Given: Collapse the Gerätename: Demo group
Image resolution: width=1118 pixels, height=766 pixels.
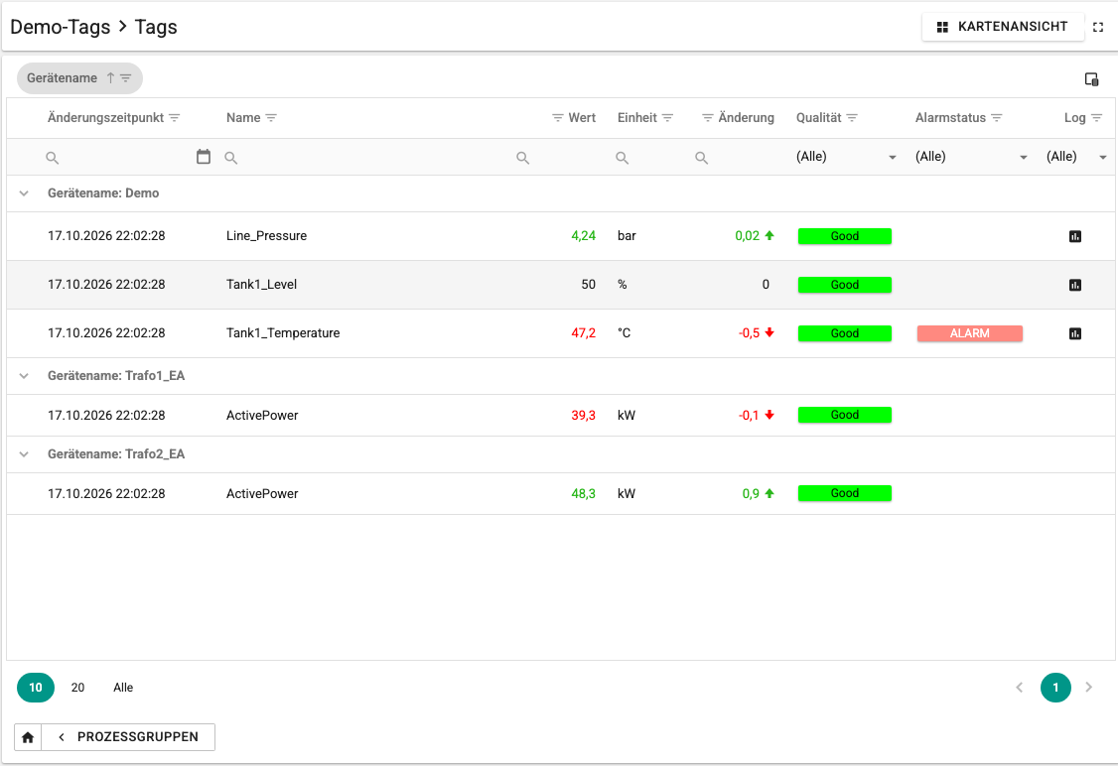Looking at the screenshot, I should [x=24, y=193].
